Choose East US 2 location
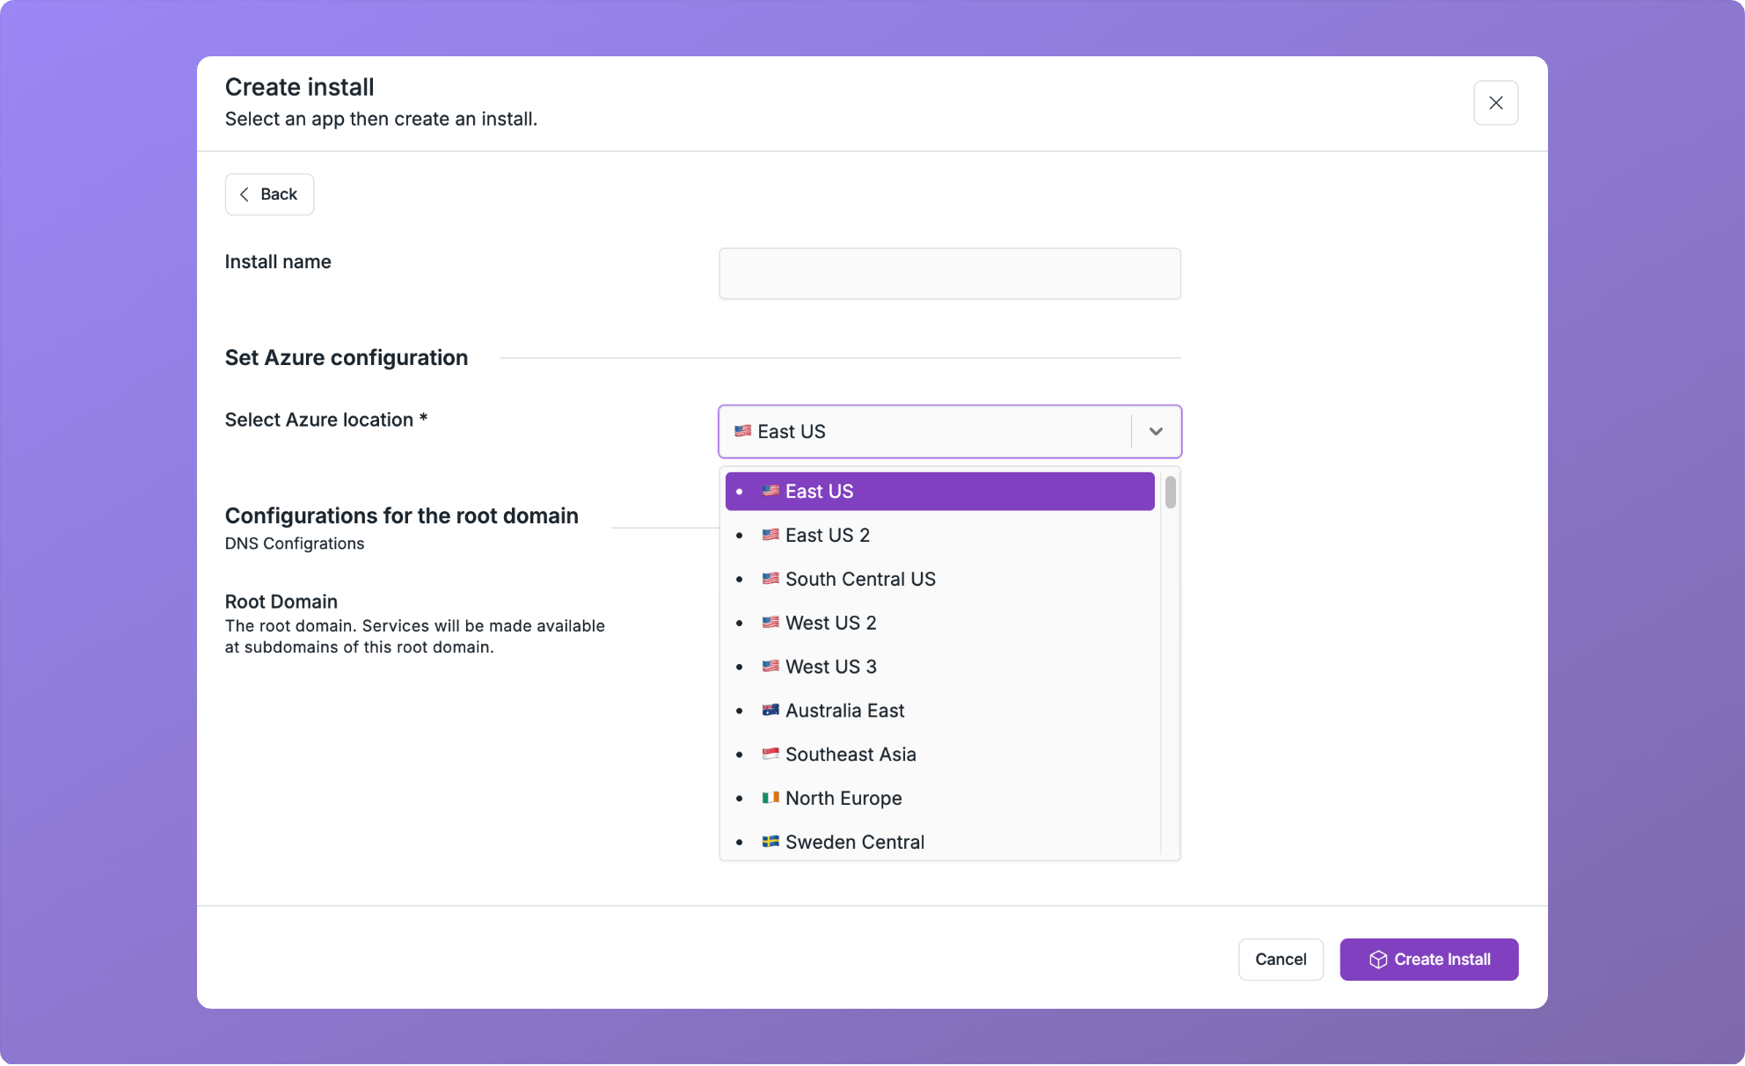 [939, 536]
